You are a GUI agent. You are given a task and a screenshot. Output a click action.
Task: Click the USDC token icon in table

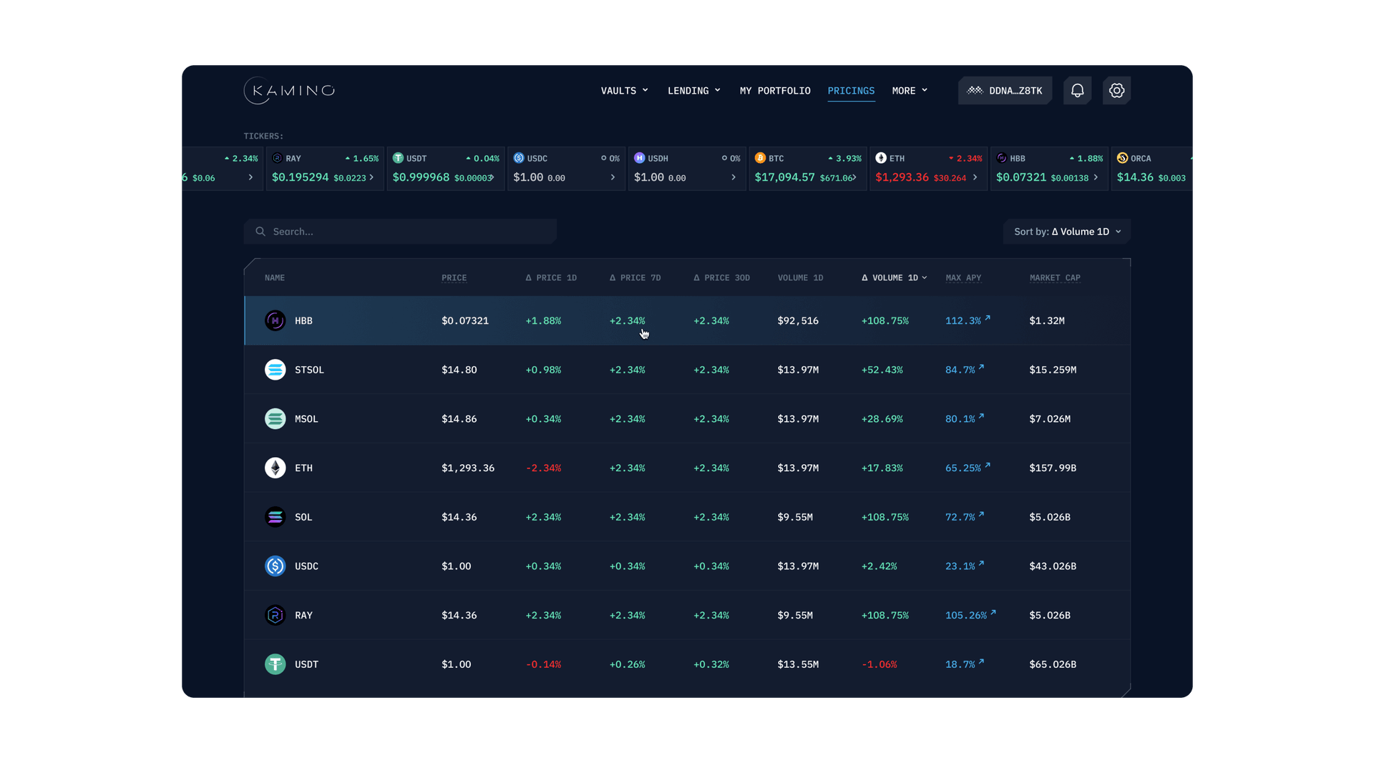(275, 566)
